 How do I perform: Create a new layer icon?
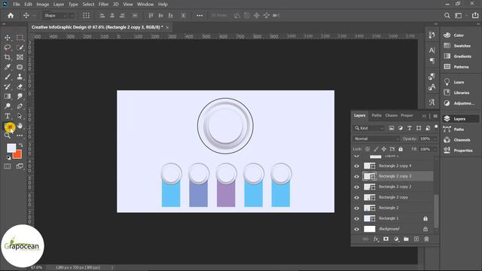(416, 239)
